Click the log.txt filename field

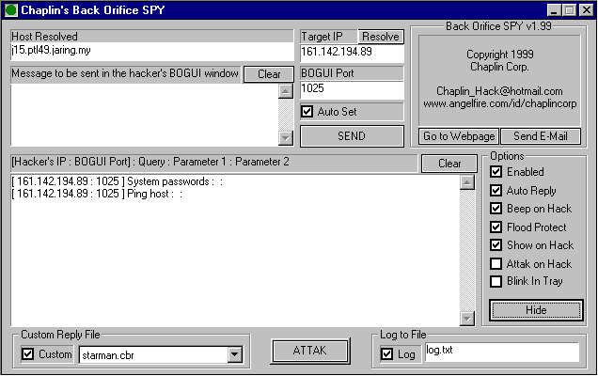tap(502, 352)
